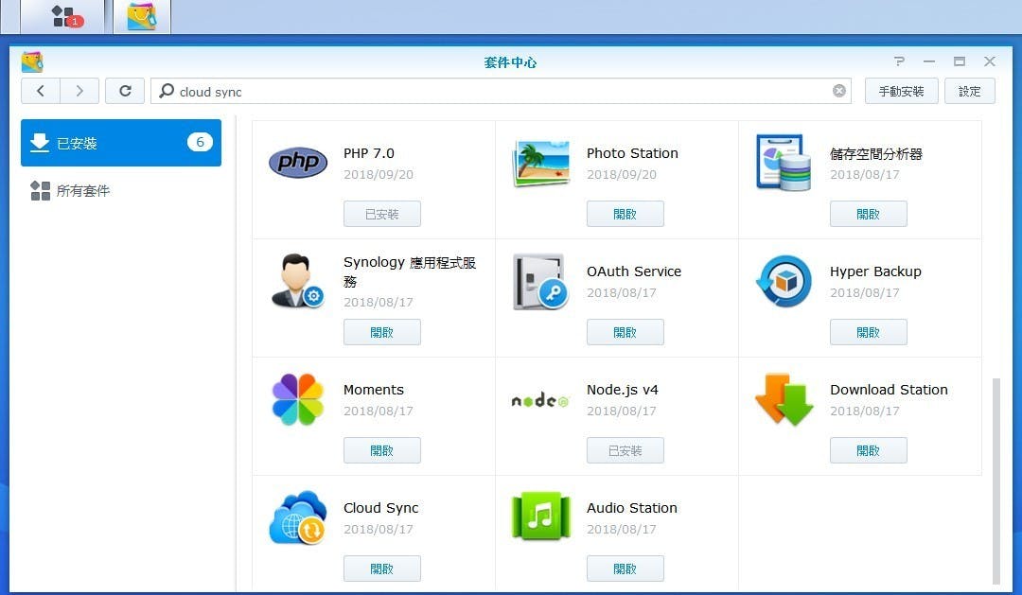Click the Moments package icon
The image size is (1022, 595).
[x=298, y=399]
